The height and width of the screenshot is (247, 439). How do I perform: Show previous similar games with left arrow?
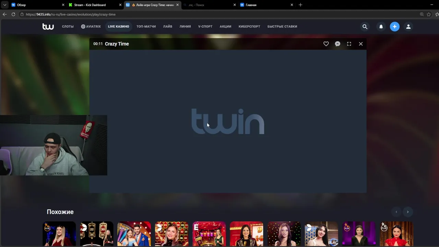point(396,212)
